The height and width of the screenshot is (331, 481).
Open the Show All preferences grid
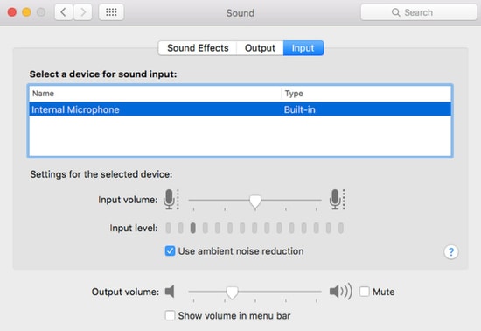[x=111, y=12]
